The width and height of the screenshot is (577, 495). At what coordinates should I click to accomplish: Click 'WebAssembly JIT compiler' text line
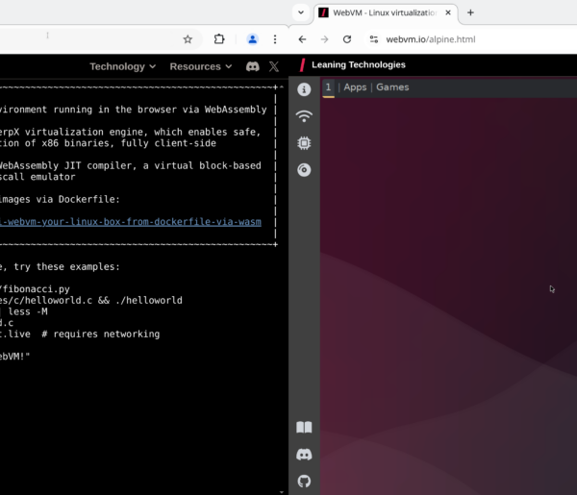131,166
